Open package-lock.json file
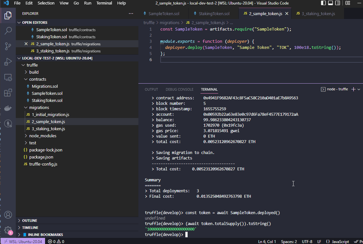This screenshot has width=363, height=244. (x=46, y=150)
